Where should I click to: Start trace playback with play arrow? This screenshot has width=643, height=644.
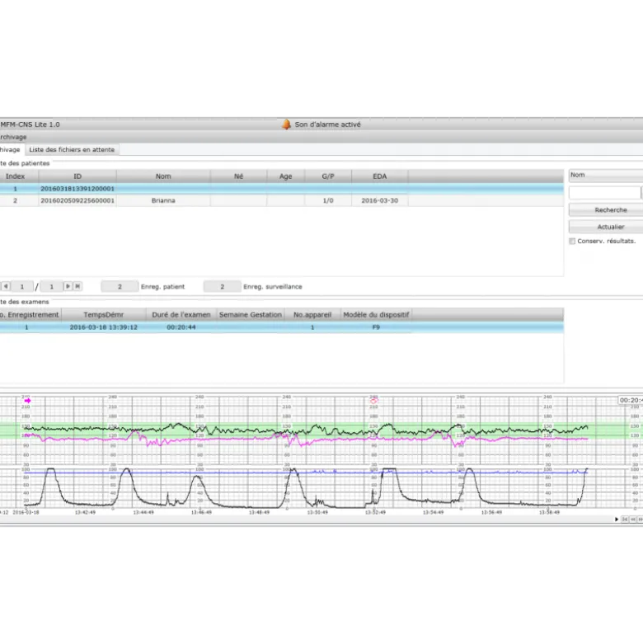click(x=617, y=519)
